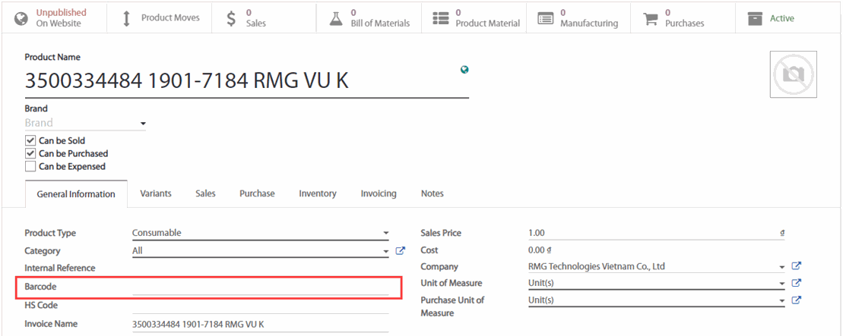Open Product Material stat button

click(x=477, y=18)
